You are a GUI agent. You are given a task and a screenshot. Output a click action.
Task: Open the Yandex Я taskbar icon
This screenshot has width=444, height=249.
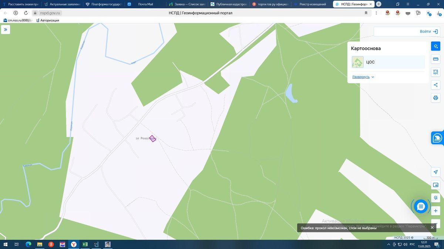[51, 245]
